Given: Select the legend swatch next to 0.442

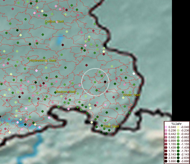Looking at the screenshot, I should point(166,134).
